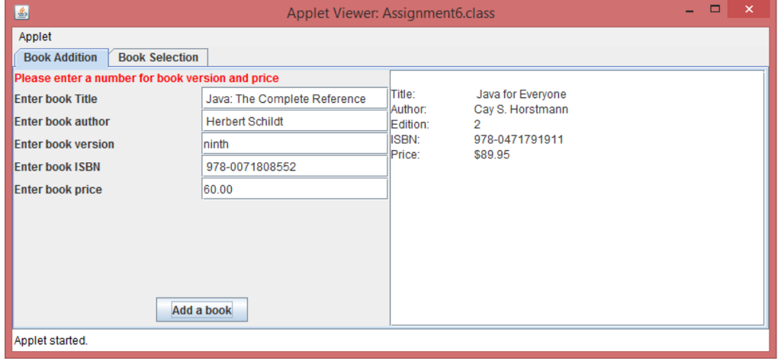
Task: Switch to the Book Addition tab
Action: [x=61, y=58]
